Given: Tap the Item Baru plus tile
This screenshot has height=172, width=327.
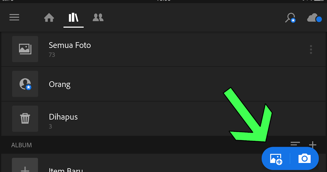Looking at the screenshot, I should [25, 165].
